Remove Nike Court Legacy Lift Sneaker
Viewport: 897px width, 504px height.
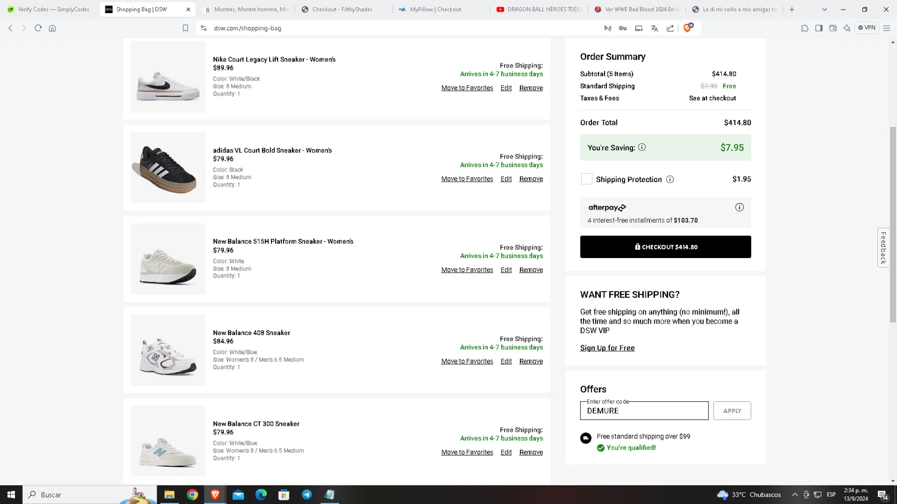pyautogui.click(x=531, y=88)
